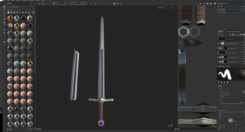The width and height of the screenshot is (245, 132).
Task: Click the Assets search field
Action: [22, 10]
